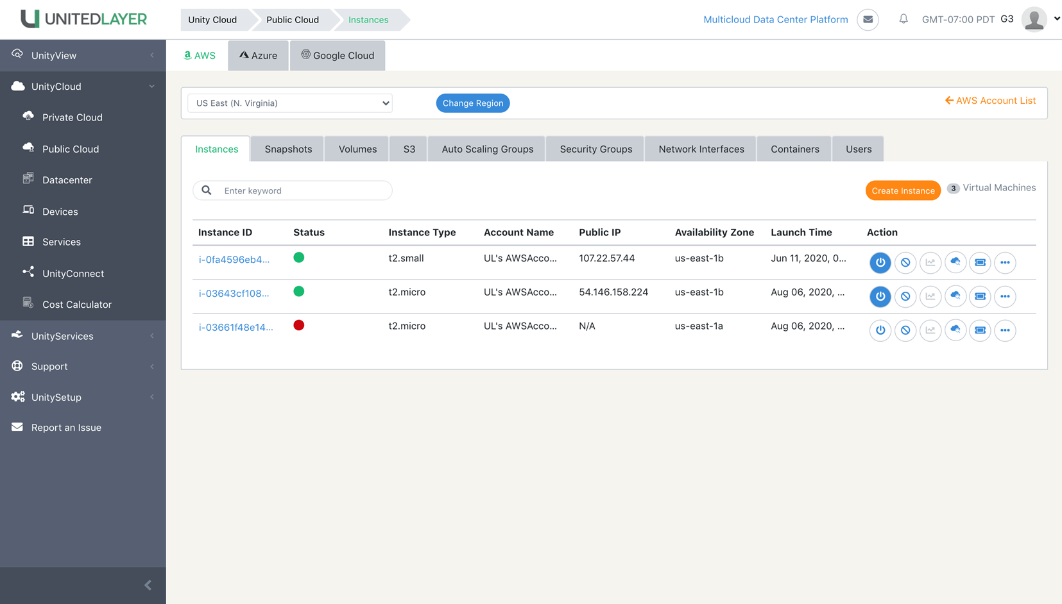Open the S3 tab
Viewport: 1062px width, 604px height.
coord(409,149)
